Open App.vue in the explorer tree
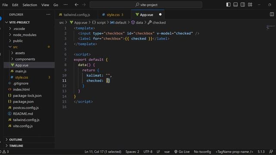Viewport: 276px width, 155px height. (29, 65)
